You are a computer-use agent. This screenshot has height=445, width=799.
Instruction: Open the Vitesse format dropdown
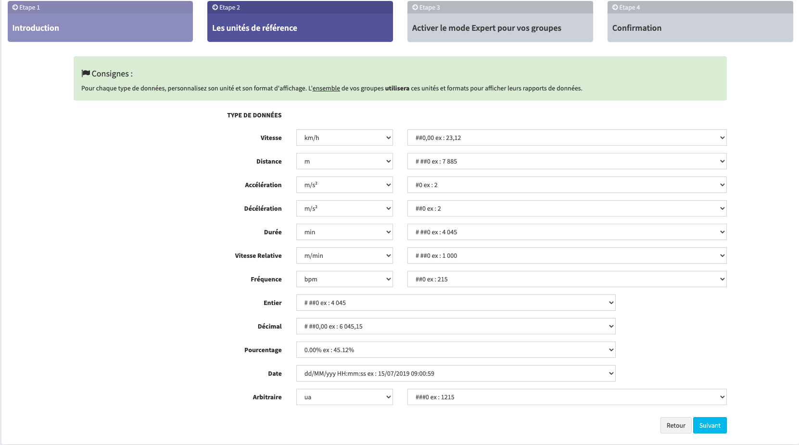tap(567, 138)
